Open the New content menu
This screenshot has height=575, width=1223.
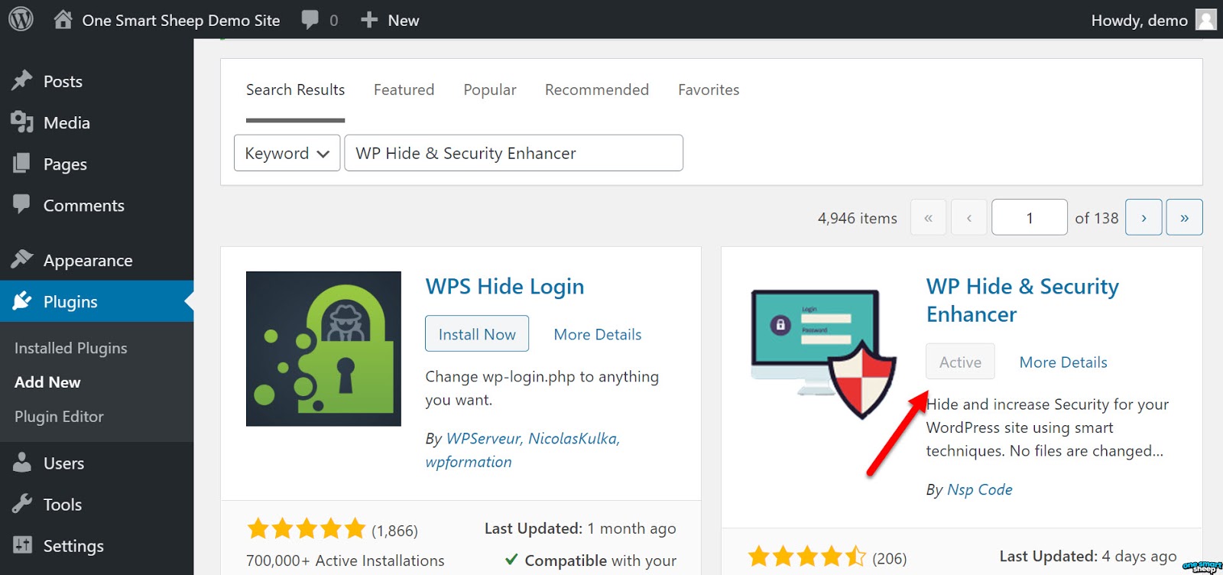click(x=391, y=20)
